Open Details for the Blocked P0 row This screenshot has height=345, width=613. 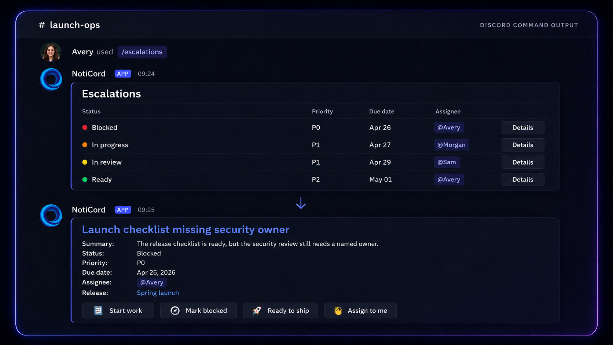[x=523, y=128]
